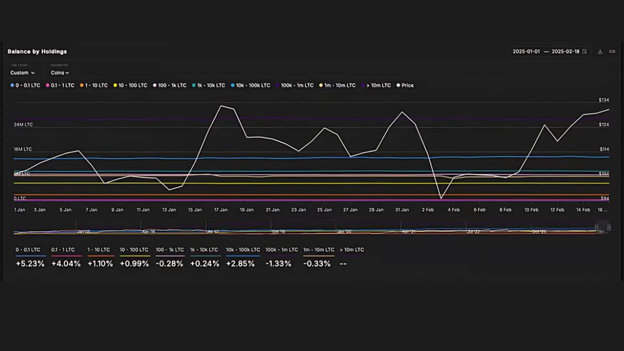Open the Coins parameter dropdown
This screenshot has height=351, width=624.
pos(60,73)
